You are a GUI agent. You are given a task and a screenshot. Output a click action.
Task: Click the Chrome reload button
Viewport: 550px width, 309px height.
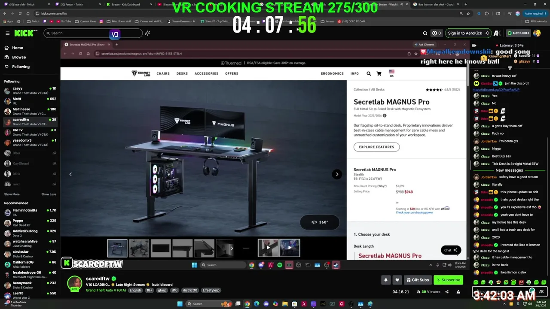point(19,13)
